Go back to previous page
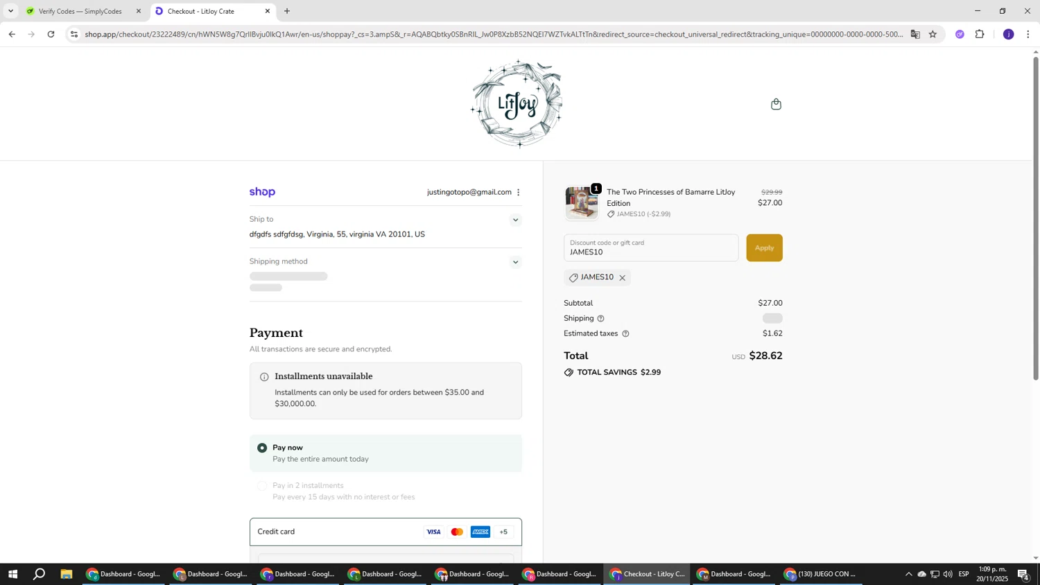The width and height of the screenshot is (1040, 585). point(12,34)
